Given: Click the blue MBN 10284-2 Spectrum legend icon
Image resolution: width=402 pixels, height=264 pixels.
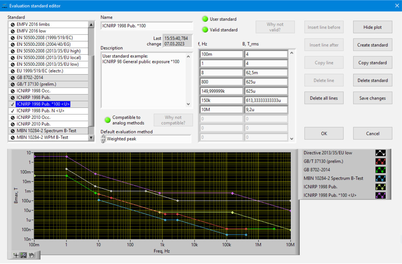Looking at the screenshot, I should pos(380,178).
